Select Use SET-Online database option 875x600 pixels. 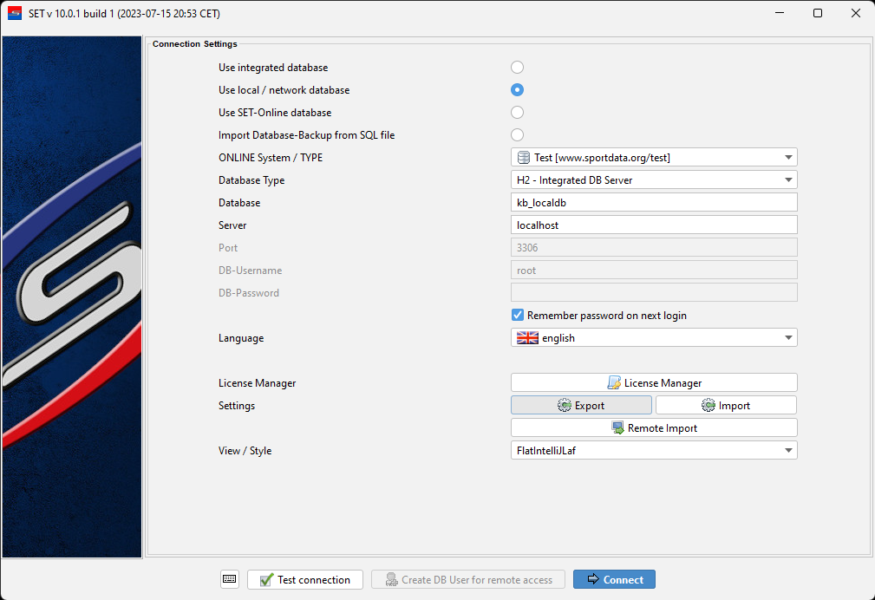(518, 113)
